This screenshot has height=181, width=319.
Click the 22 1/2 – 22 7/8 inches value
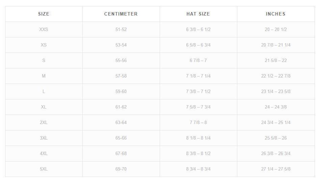(275, 76)
